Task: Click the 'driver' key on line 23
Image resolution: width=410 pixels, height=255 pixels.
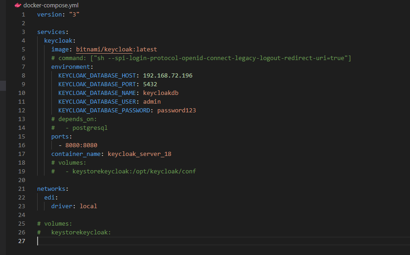Action: [62, 206]
